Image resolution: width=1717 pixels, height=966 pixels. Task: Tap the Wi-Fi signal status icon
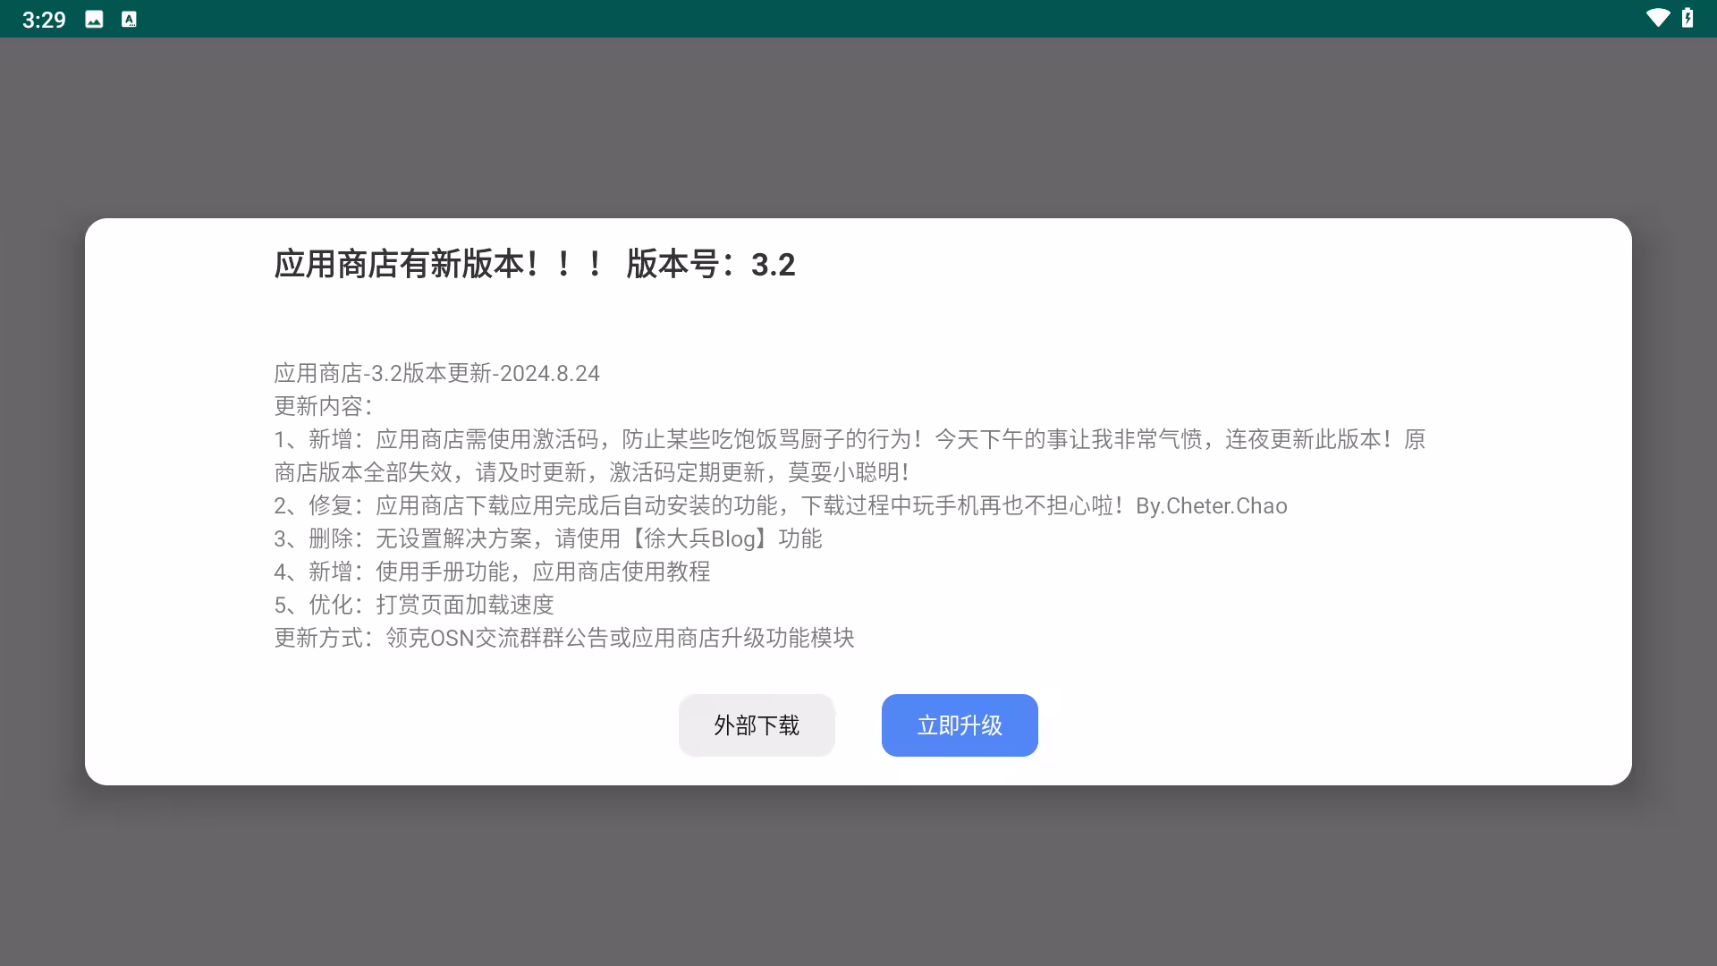tap(1657, 18)
